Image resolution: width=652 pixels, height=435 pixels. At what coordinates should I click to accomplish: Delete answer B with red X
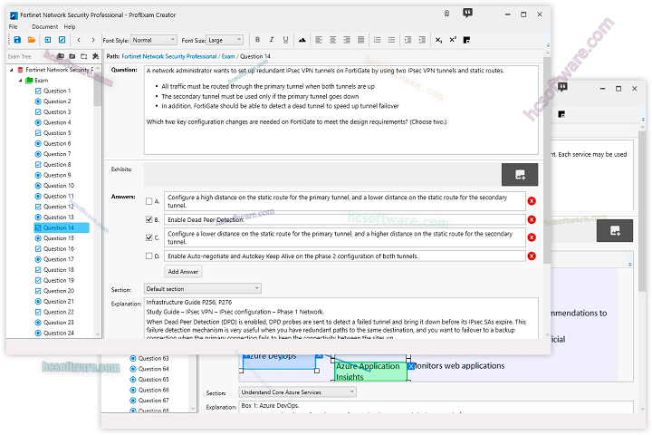pyautogui.click(x=532, y=219)
